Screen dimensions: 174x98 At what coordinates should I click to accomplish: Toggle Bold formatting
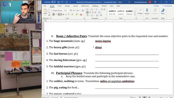[x=54, y=14]
